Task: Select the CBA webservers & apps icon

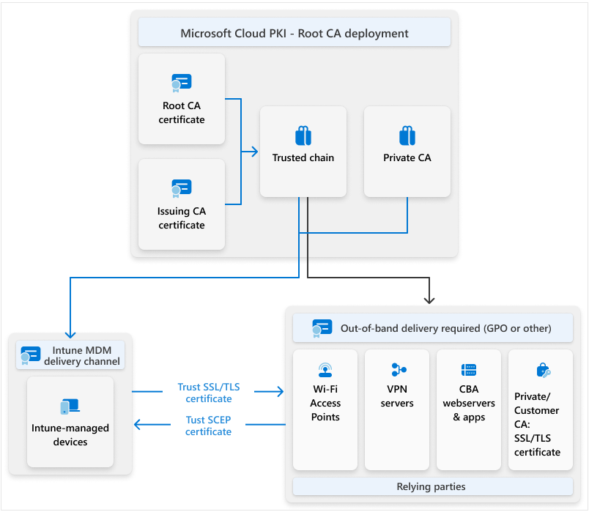Action: [469, 370]
